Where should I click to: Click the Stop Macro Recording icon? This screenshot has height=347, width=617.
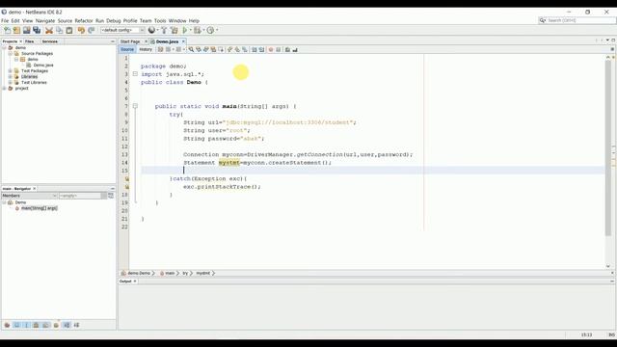279,49
